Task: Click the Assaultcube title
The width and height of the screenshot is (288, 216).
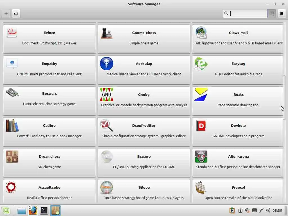Action: (49, 187)
